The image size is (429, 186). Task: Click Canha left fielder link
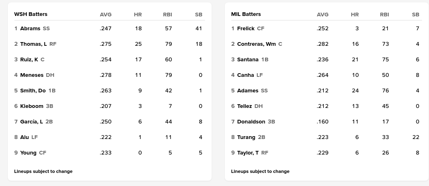(245, 75)
